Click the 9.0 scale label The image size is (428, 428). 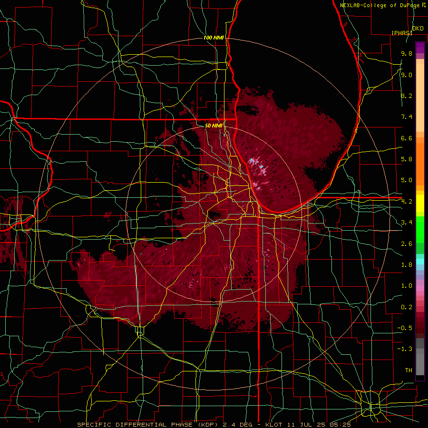pyautogui.click(x=407, y=75)
